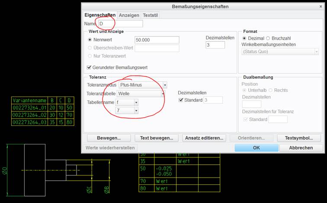
Task: Open the Anzeigen tab
Action: (x=129, y=15)
